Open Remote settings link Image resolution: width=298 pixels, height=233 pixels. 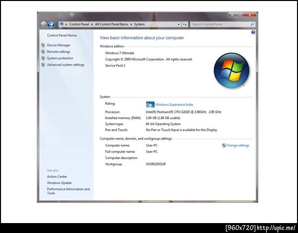(x=59, y=52)
